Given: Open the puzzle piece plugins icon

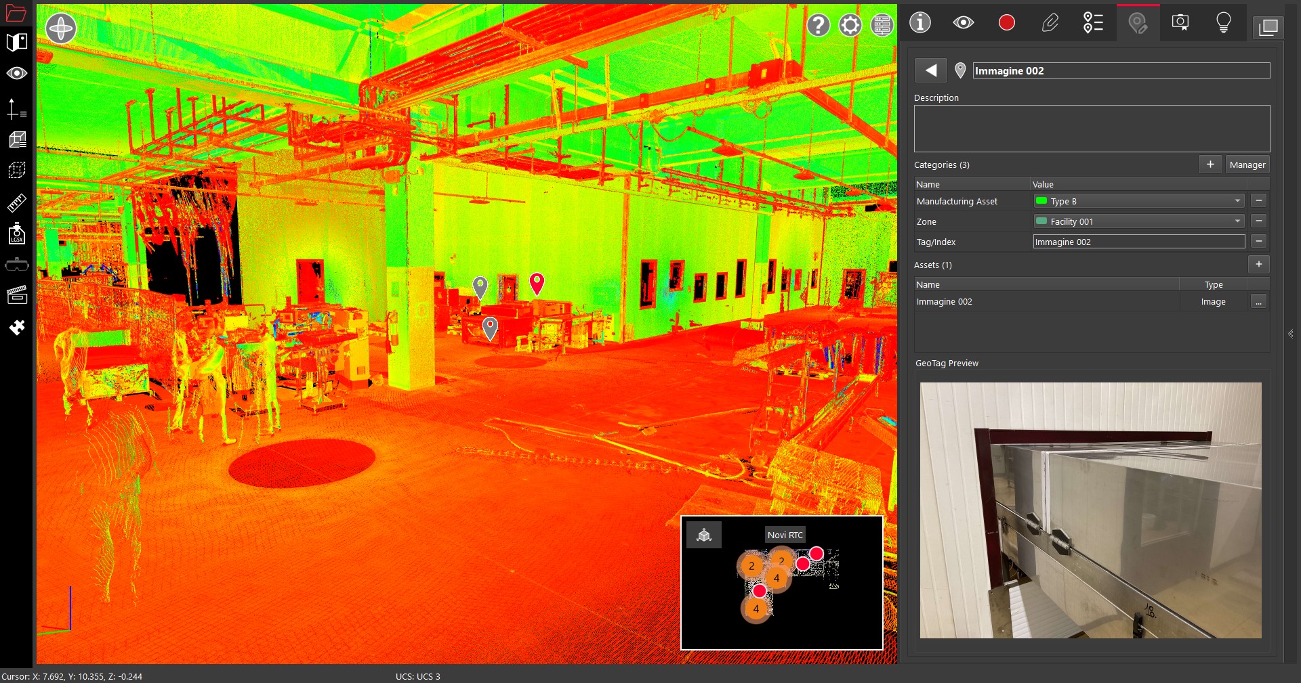Looking at the screenshot, I should tap(16, 328).
